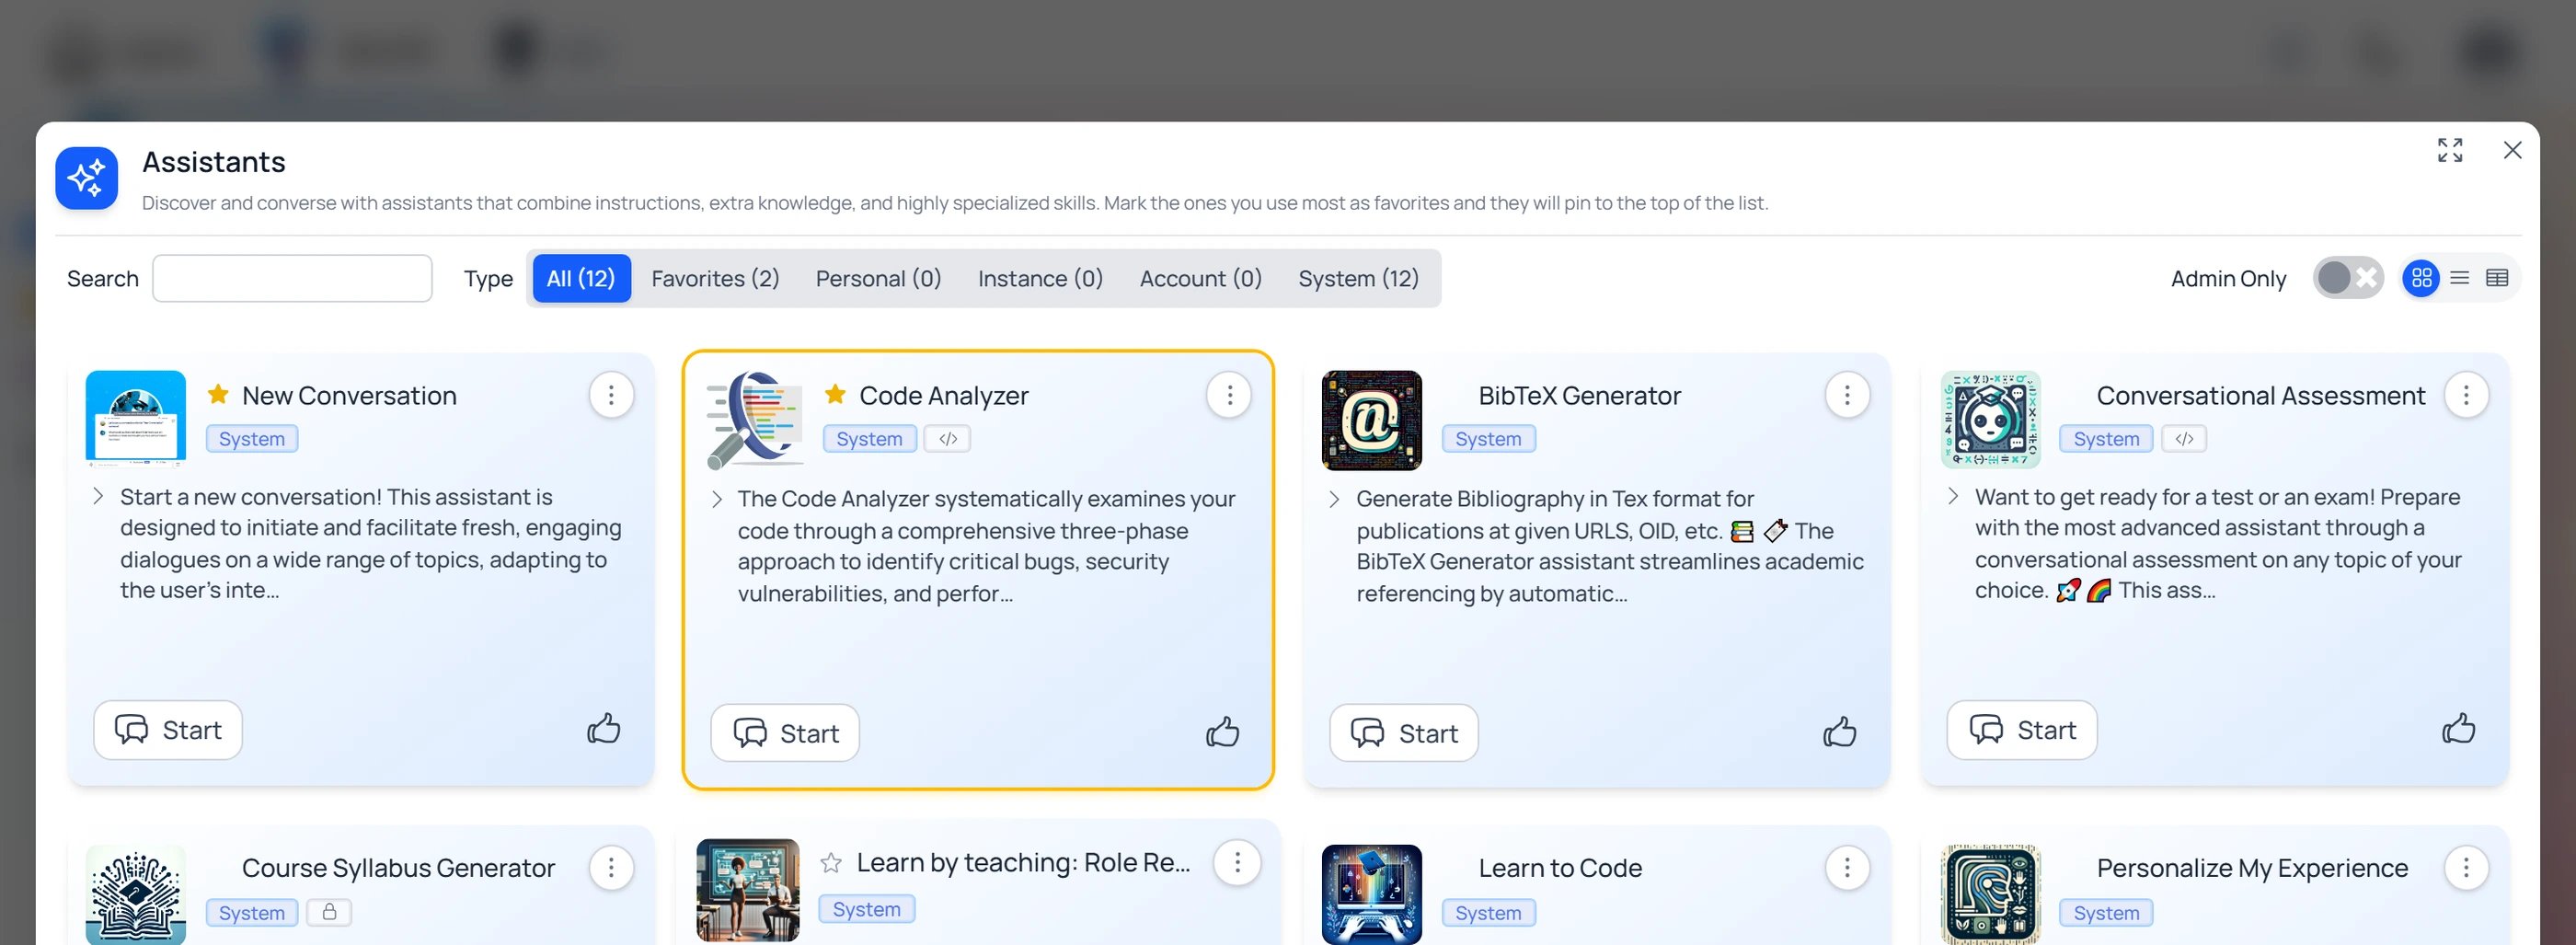Open Code Analyzer options menu
This screenshot has width=2576, height=945.
(1229, 395)
